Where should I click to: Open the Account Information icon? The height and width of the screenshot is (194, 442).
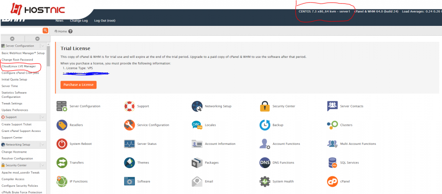[x=197, y=144]
